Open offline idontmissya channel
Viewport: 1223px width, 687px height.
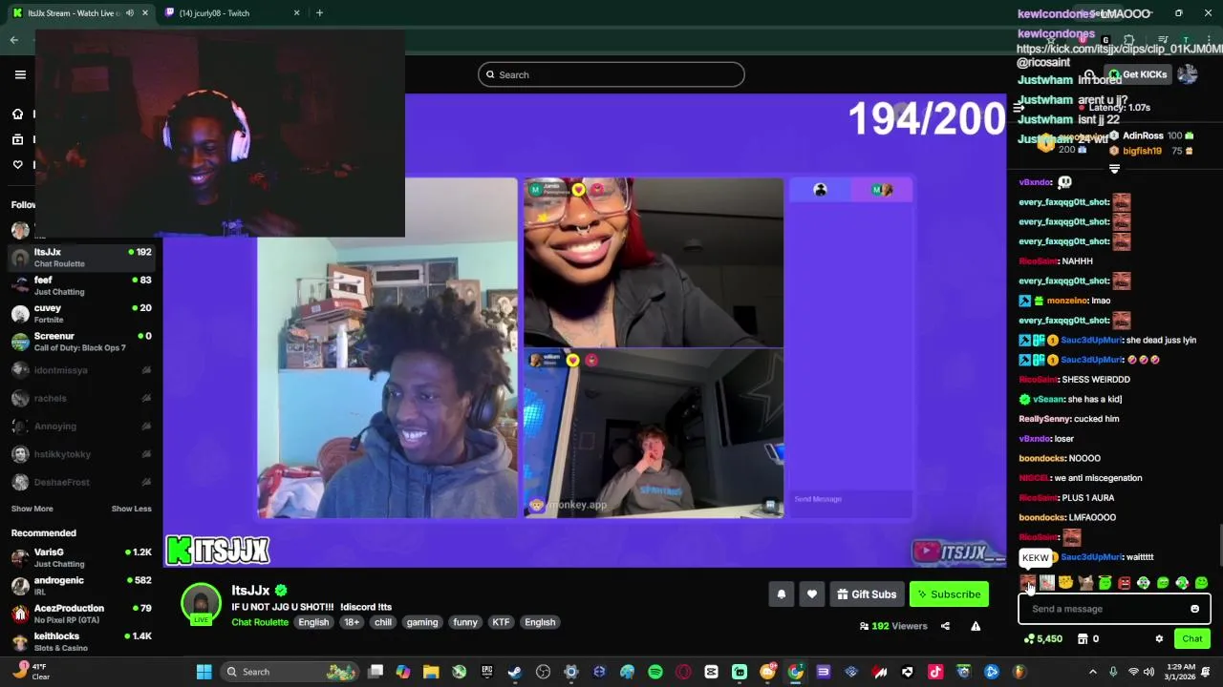[81, 370]
